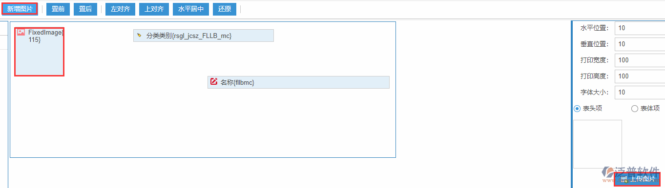665x188 pixels.
Task: Click the 打印高度 input field
Action: click(640, 76)
